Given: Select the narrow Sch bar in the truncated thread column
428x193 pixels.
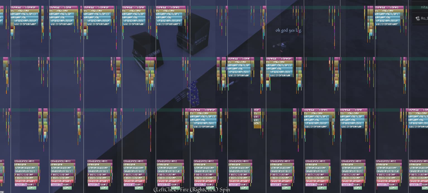Looking at the screenshot, I should 256,123.
